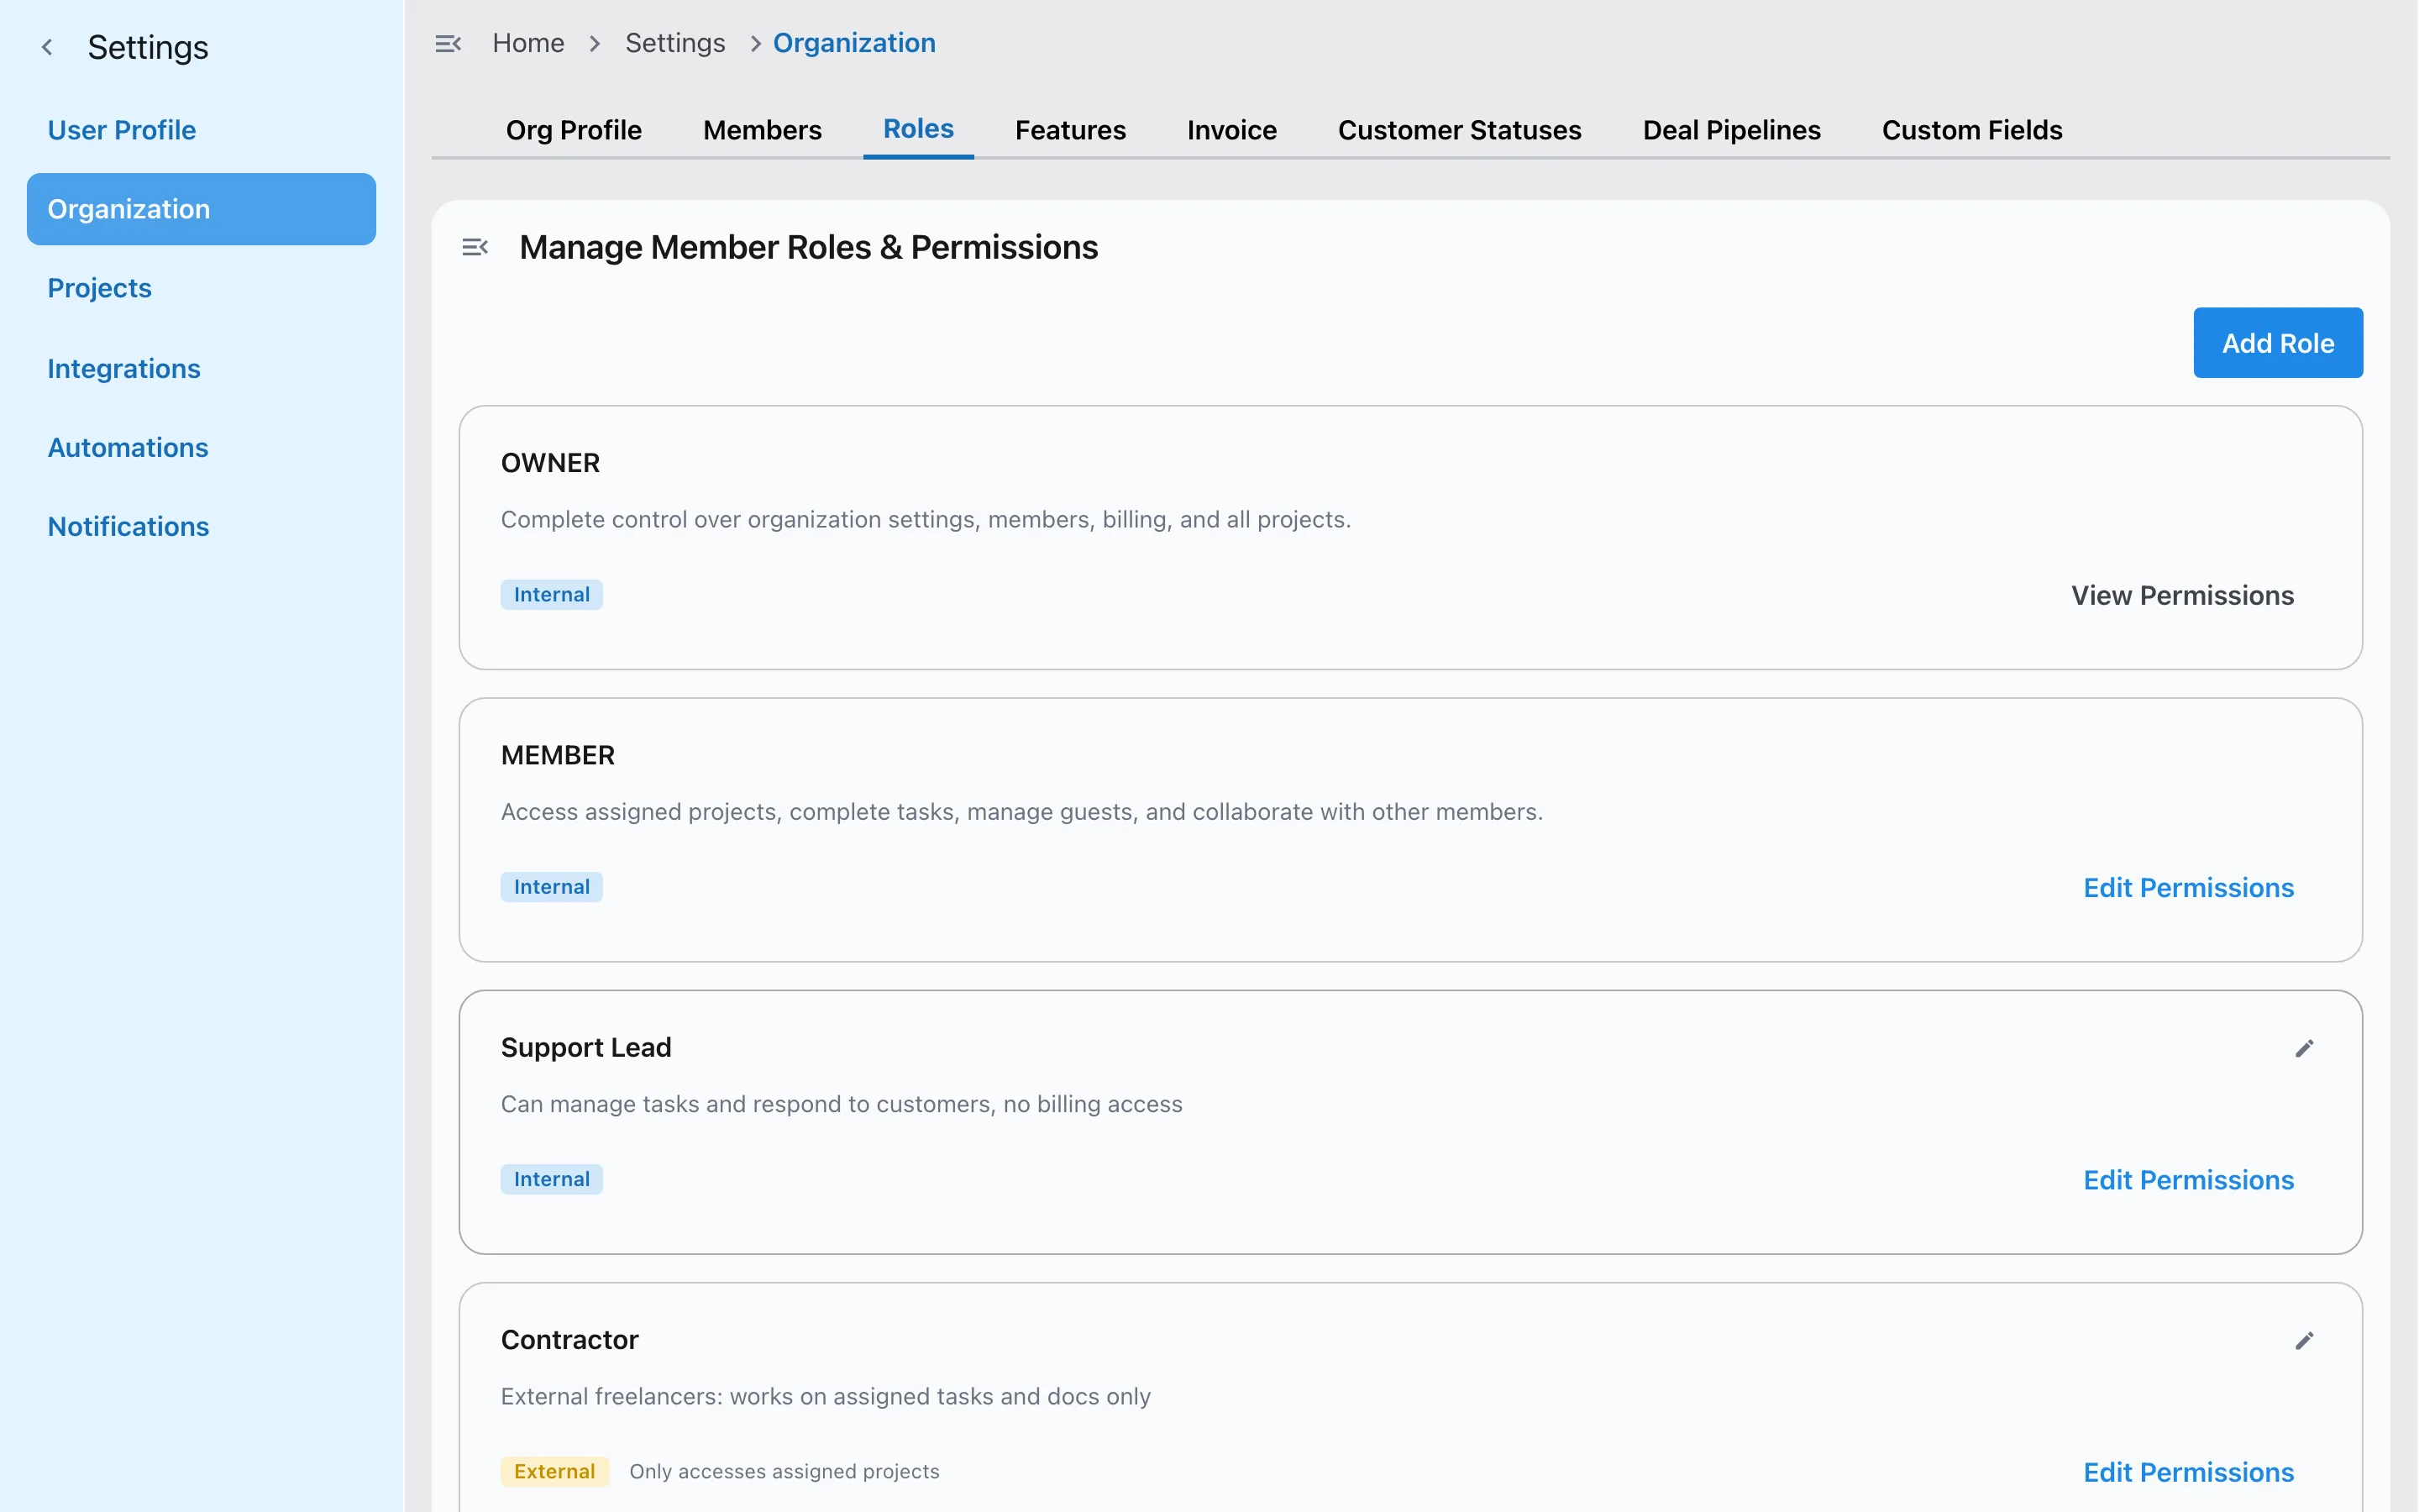This screenshot has width=2419, height=1512.
Task: Collapse sidebar using breadcrumb menu icon
Action: tap(448, 43)
